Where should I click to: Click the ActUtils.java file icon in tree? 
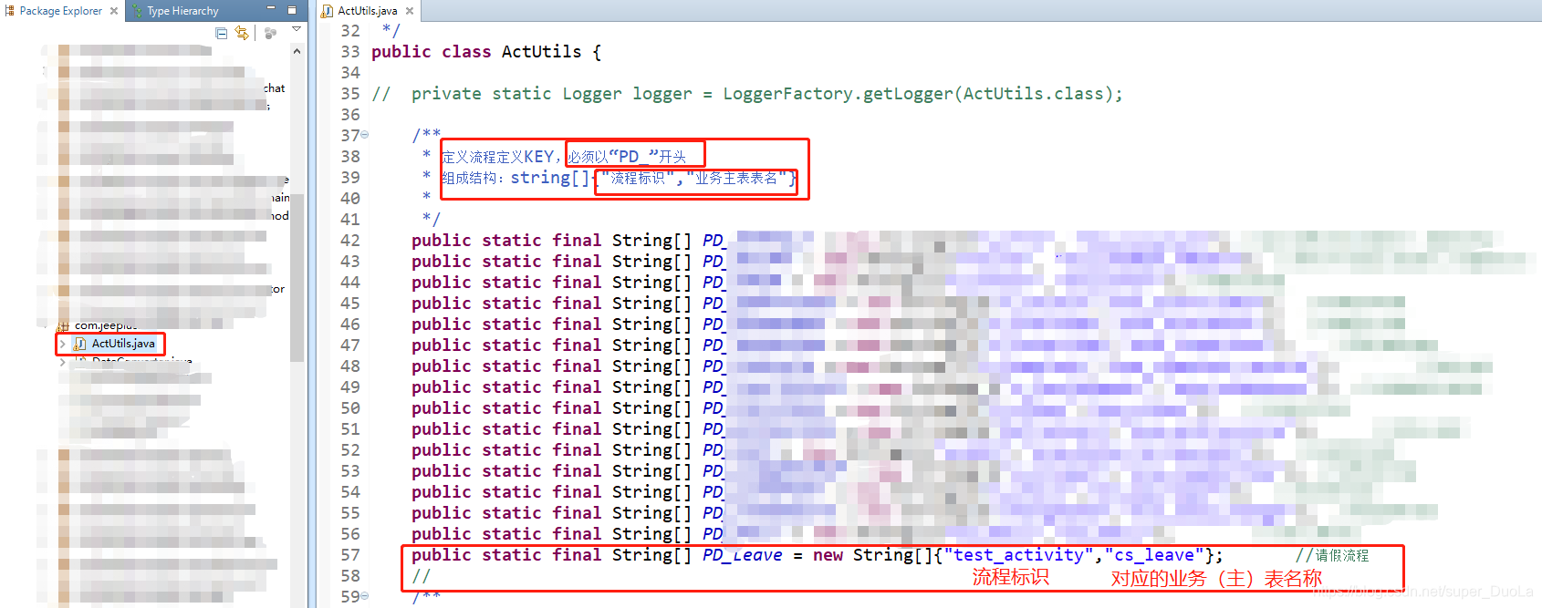click(79, 344)
